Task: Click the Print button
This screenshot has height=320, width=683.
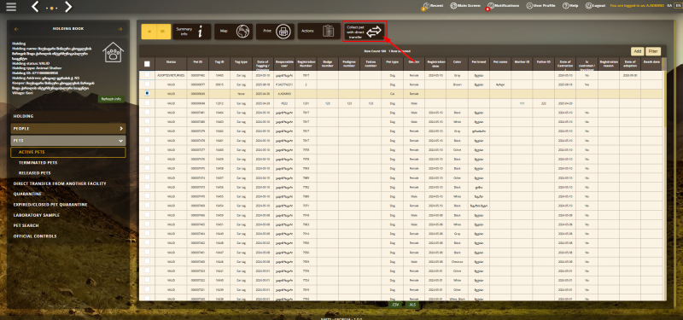Action: click(x=275, y=32)
